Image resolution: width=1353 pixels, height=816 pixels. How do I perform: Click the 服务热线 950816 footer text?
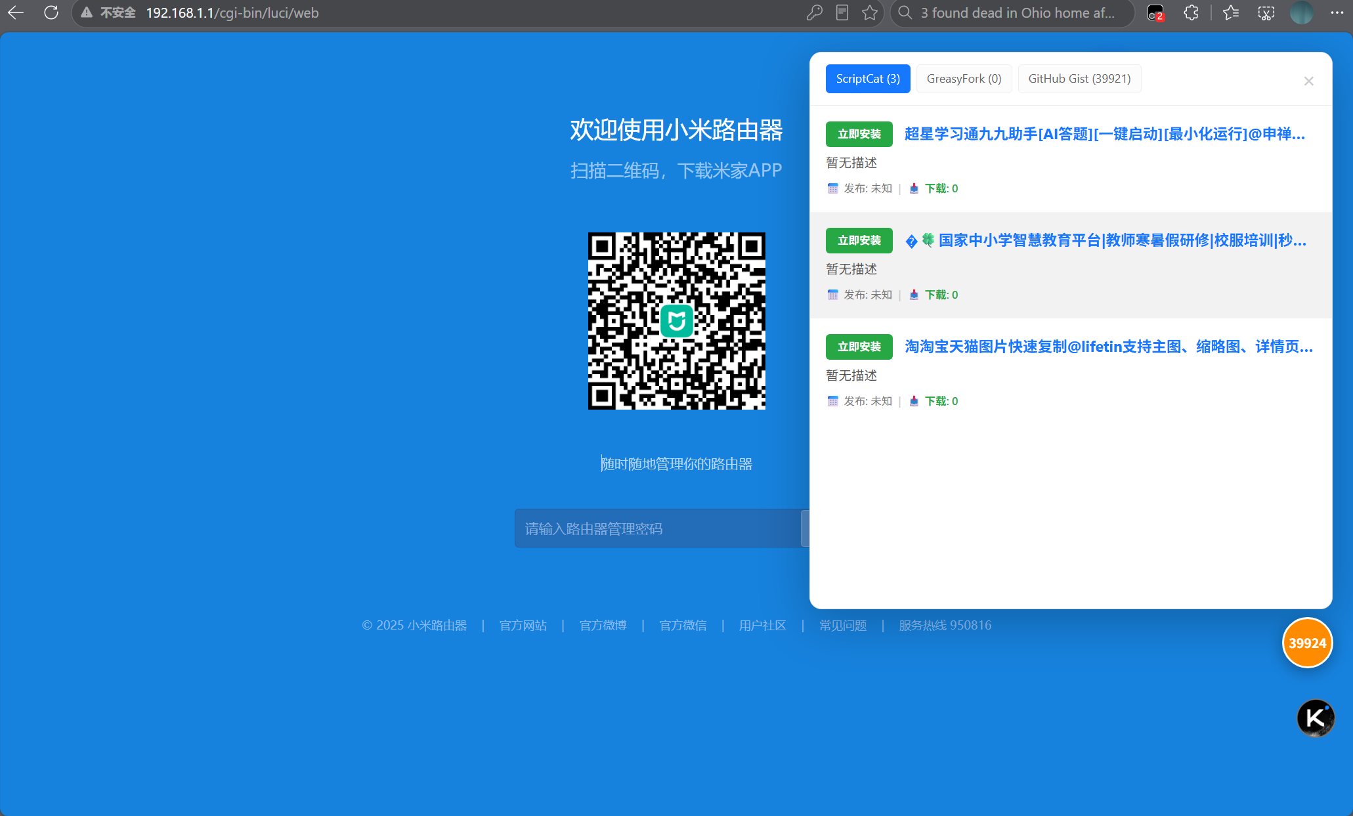click(945, 625)
